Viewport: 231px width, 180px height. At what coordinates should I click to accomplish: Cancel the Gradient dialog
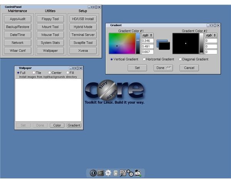tap(189, 68)
